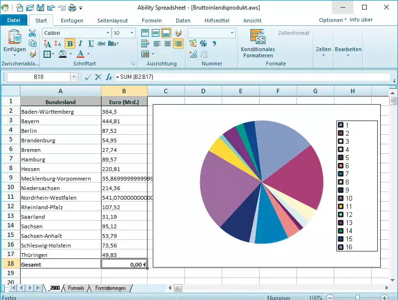Click the Save icon in quick access toolbar
This screenshot has width=398, height=300.
pyautogui.click(x=40, y=8)
